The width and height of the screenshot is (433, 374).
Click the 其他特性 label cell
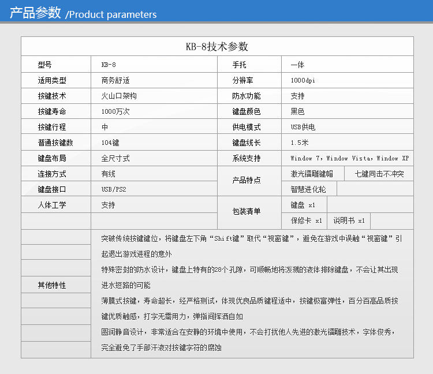[52, 285]
